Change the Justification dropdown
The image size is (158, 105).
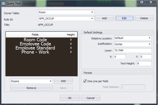point(133,44)
